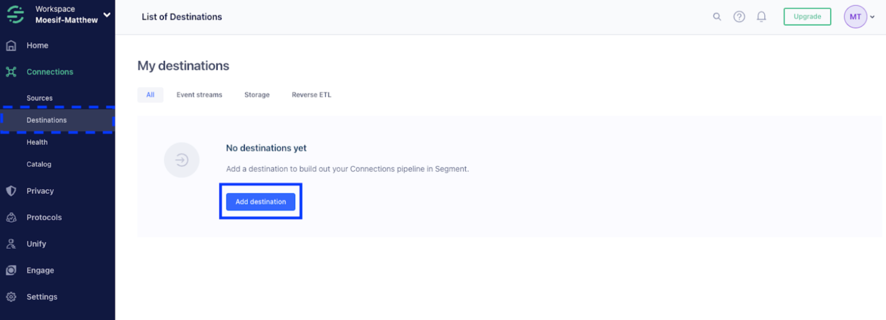The height and width of the screenshot is (320, 886).
Task: Open the MT user avatar menu
Action: click(x=855, y=17)
